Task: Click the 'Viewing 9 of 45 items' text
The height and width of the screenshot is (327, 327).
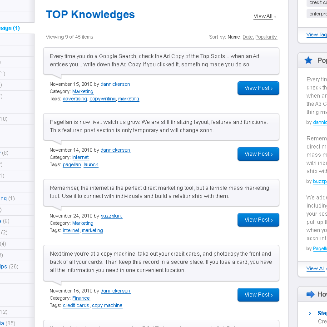Action: point(69,37)
